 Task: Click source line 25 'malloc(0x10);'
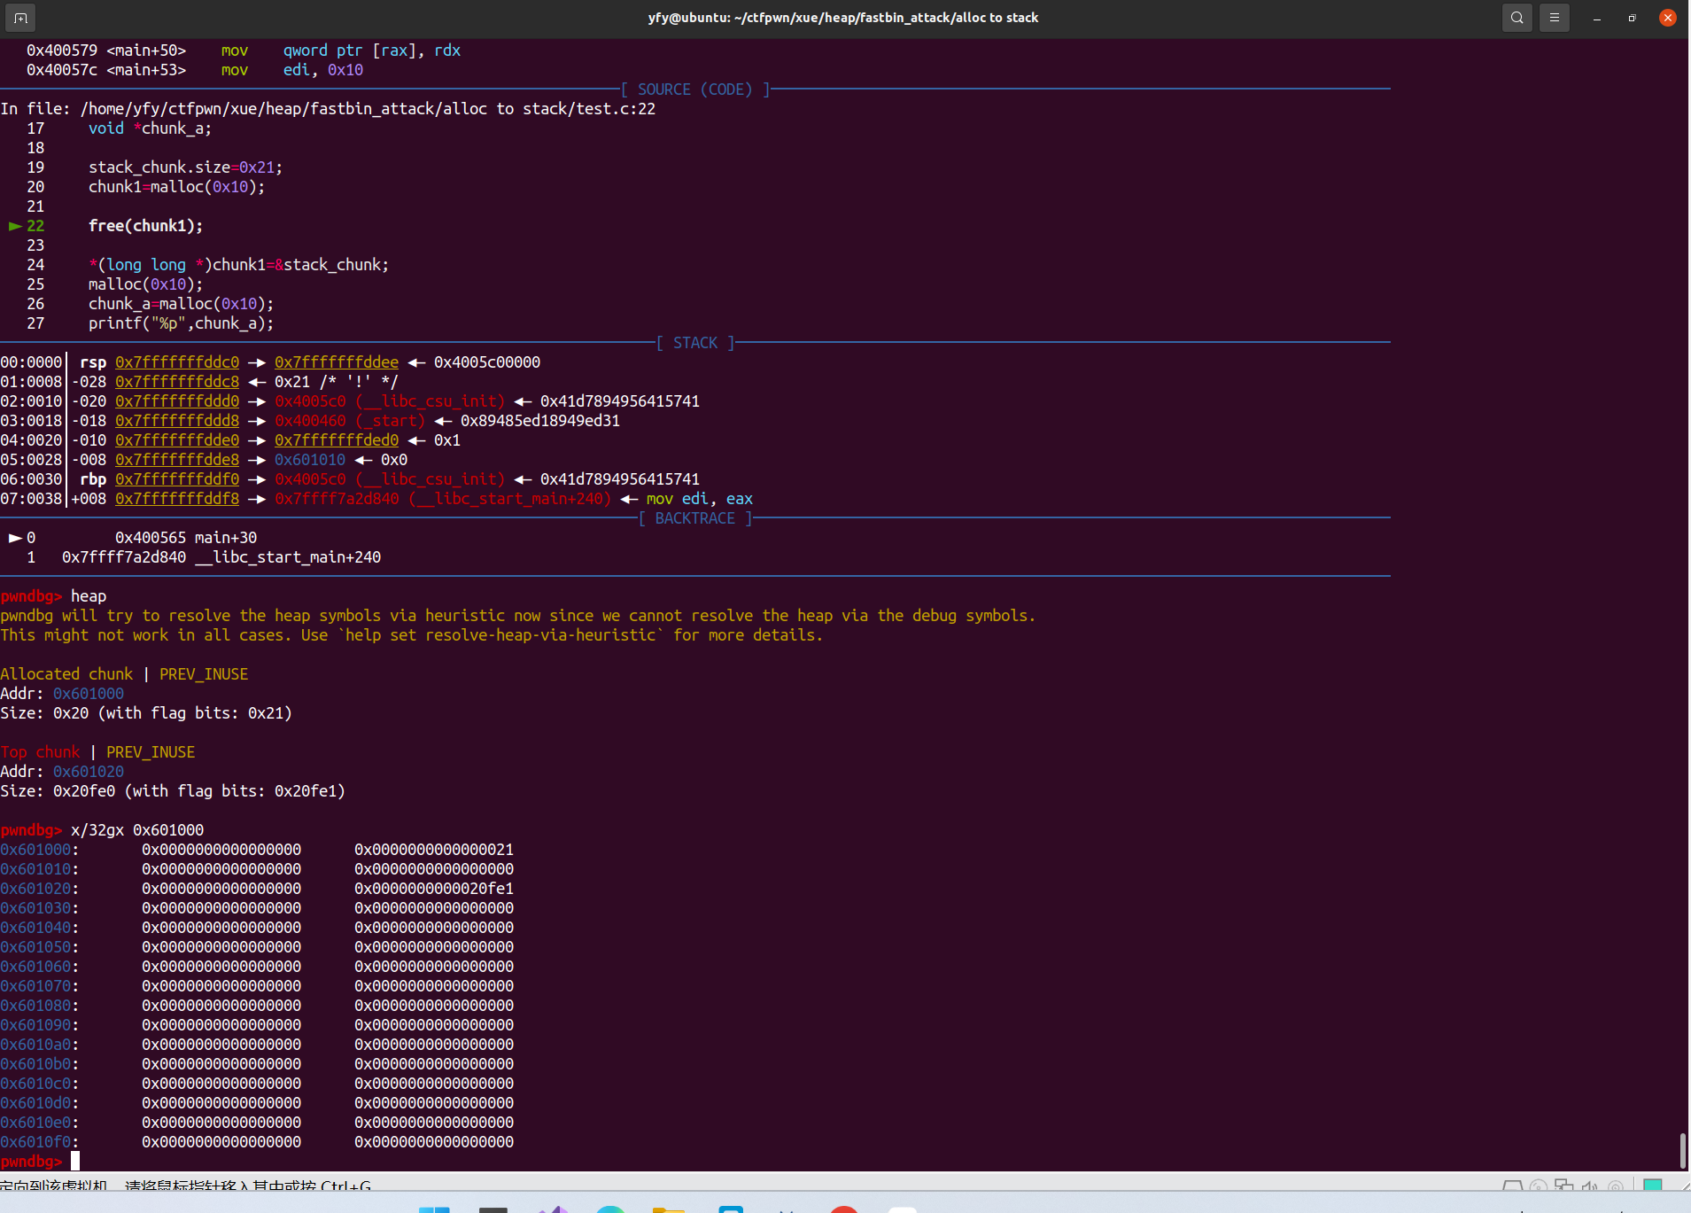(146, 284)
